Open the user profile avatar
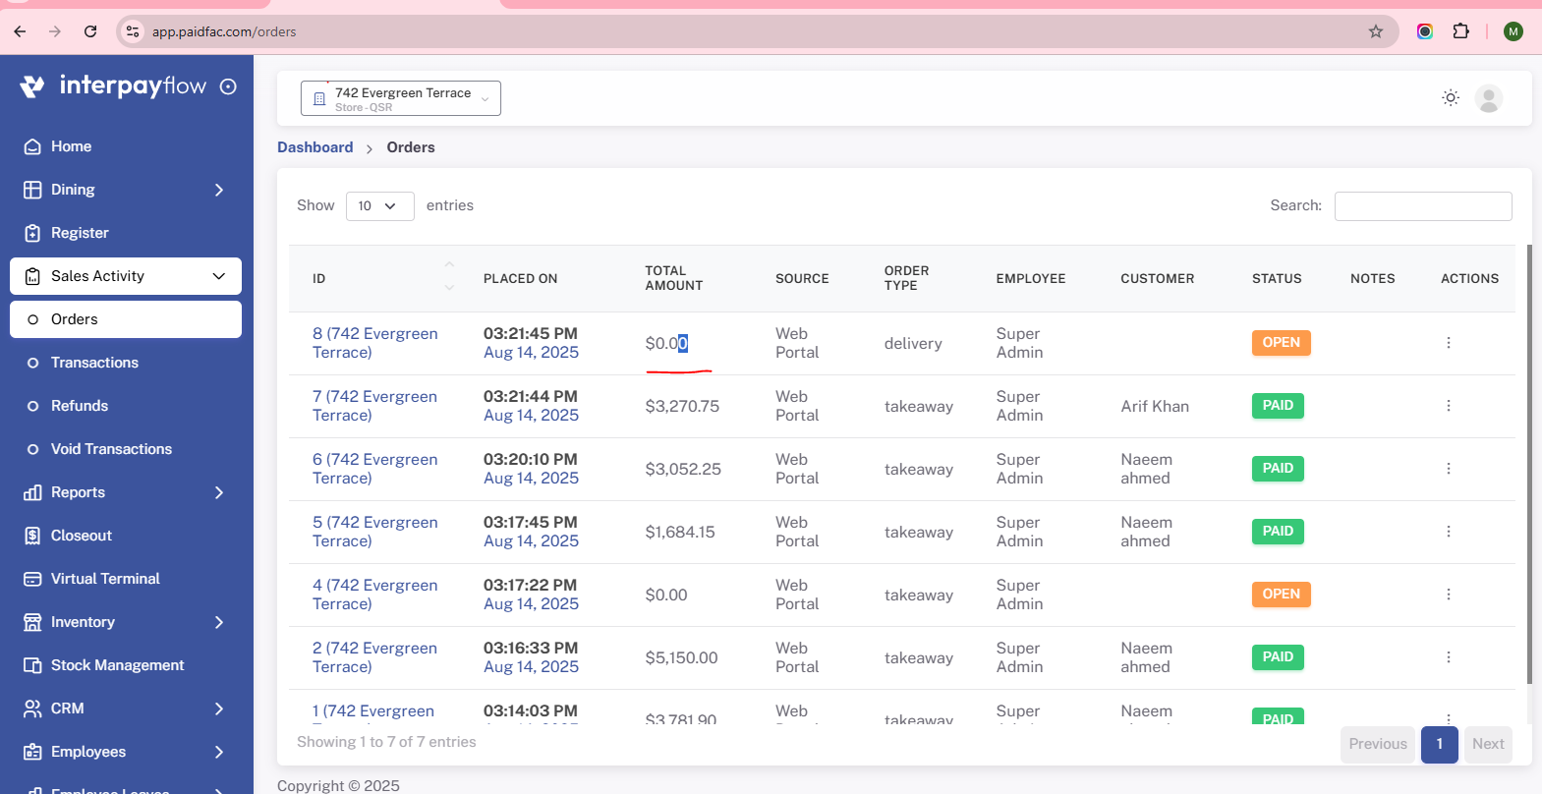 pos(1489,98)
